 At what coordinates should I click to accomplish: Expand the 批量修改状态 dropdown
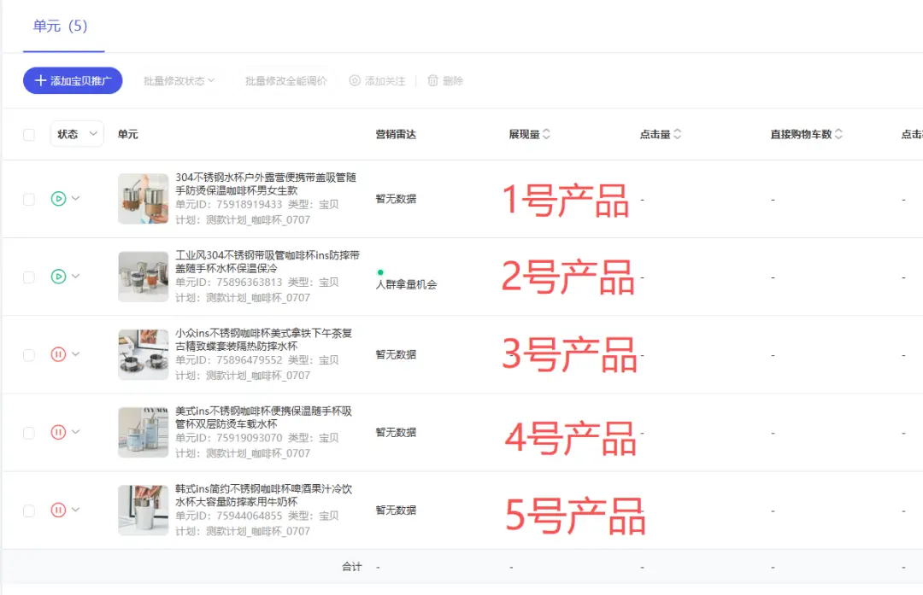tap(179, 81)
